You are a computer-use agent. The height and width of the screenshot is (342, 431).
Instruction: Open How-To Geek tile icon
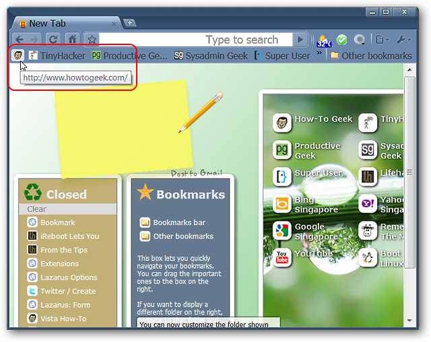[x=281, y=123]
